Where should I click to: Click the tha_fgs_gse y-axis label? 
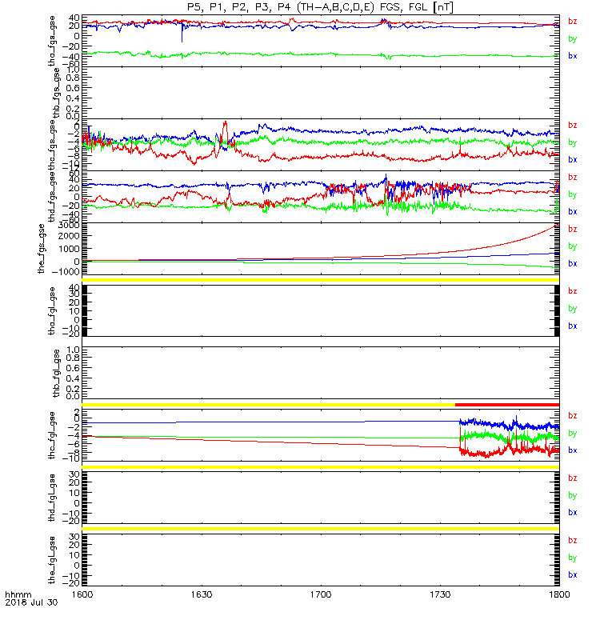(52, 42)
